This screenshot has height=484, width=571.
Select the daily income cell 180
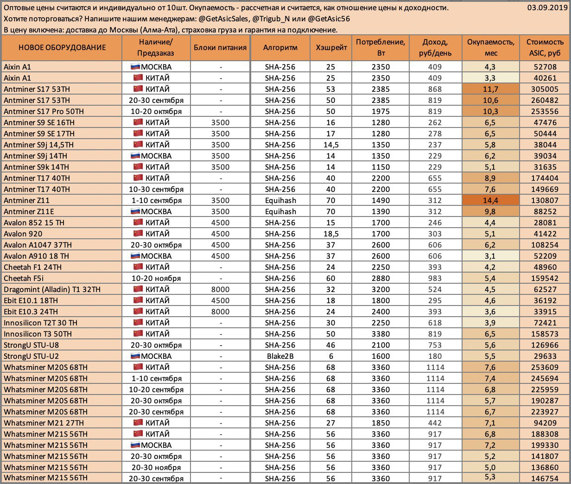click(435, 356)
